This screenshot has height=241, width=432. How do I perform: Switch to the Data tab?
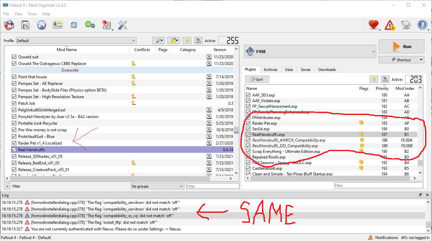289,70
